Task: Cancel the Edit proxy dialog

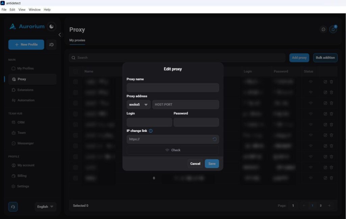Action: (x=195, y=164)
